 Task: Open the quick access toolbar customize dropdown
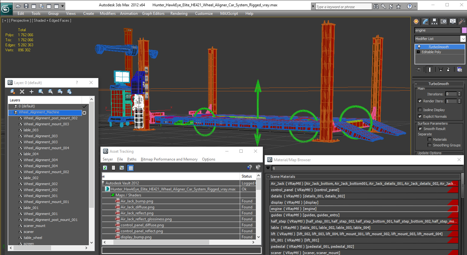click(x=63, y=6)
